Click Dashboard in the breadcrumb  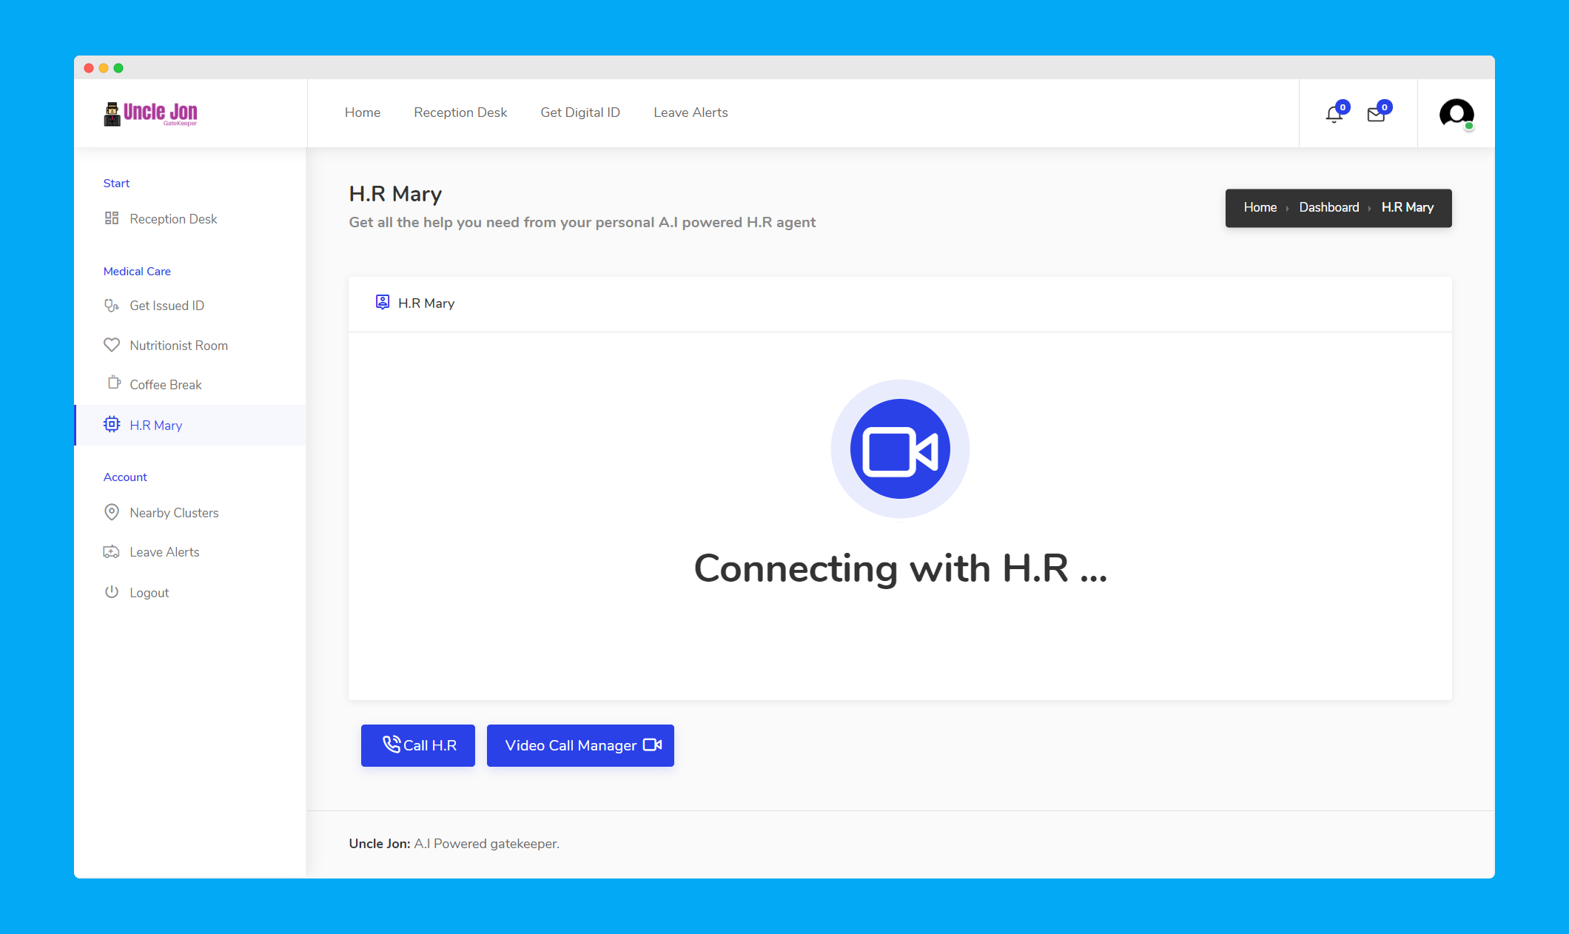click(1328, 207)
